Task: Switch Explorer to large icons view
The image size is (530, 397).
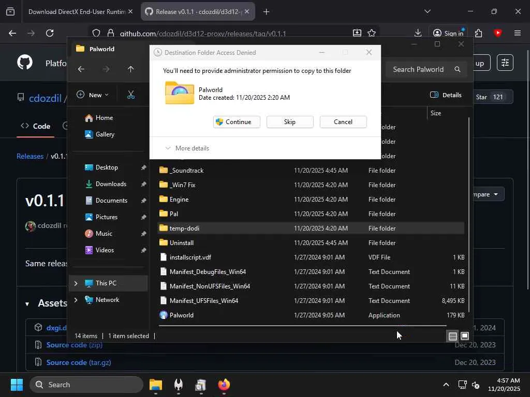Action: point(465,336)
